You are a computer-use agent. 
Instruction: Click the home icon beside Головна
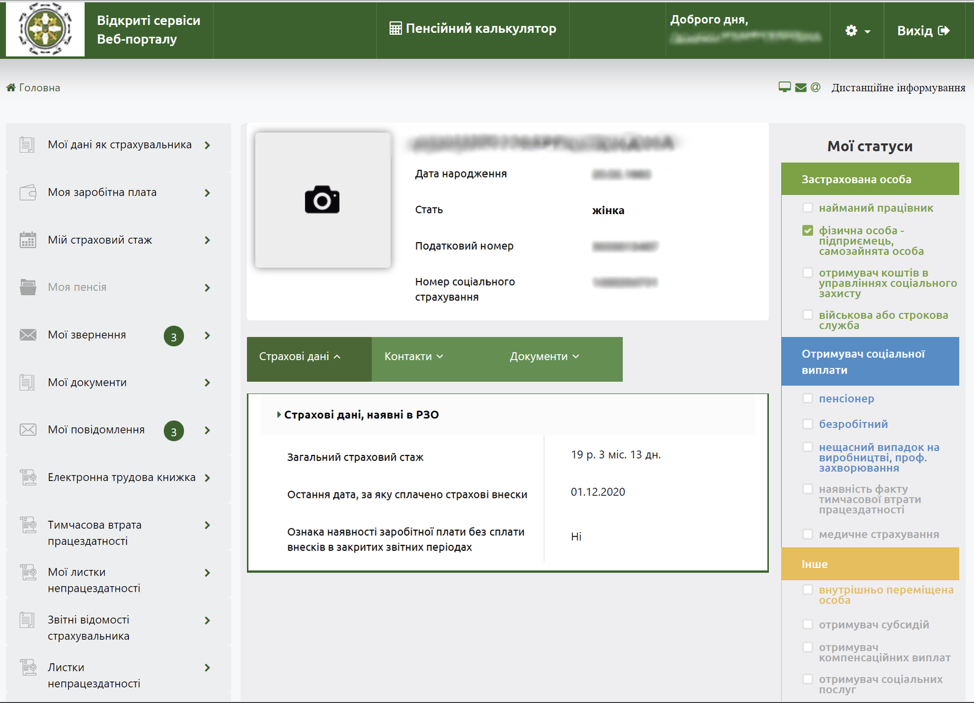click(x=11, y=88)
